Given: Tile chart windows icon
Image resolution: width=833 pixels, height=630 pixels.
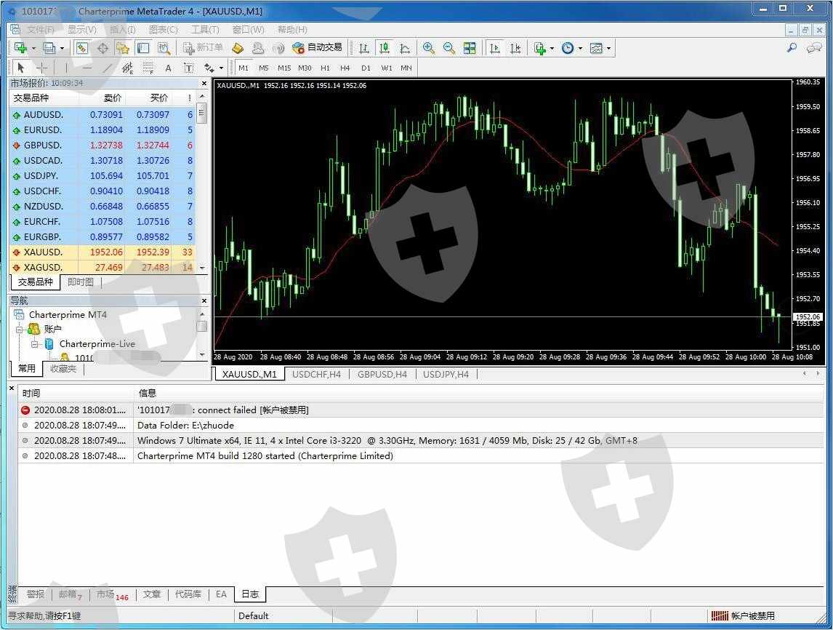Looking at the screenshot, I should click(x=470, y=48).
